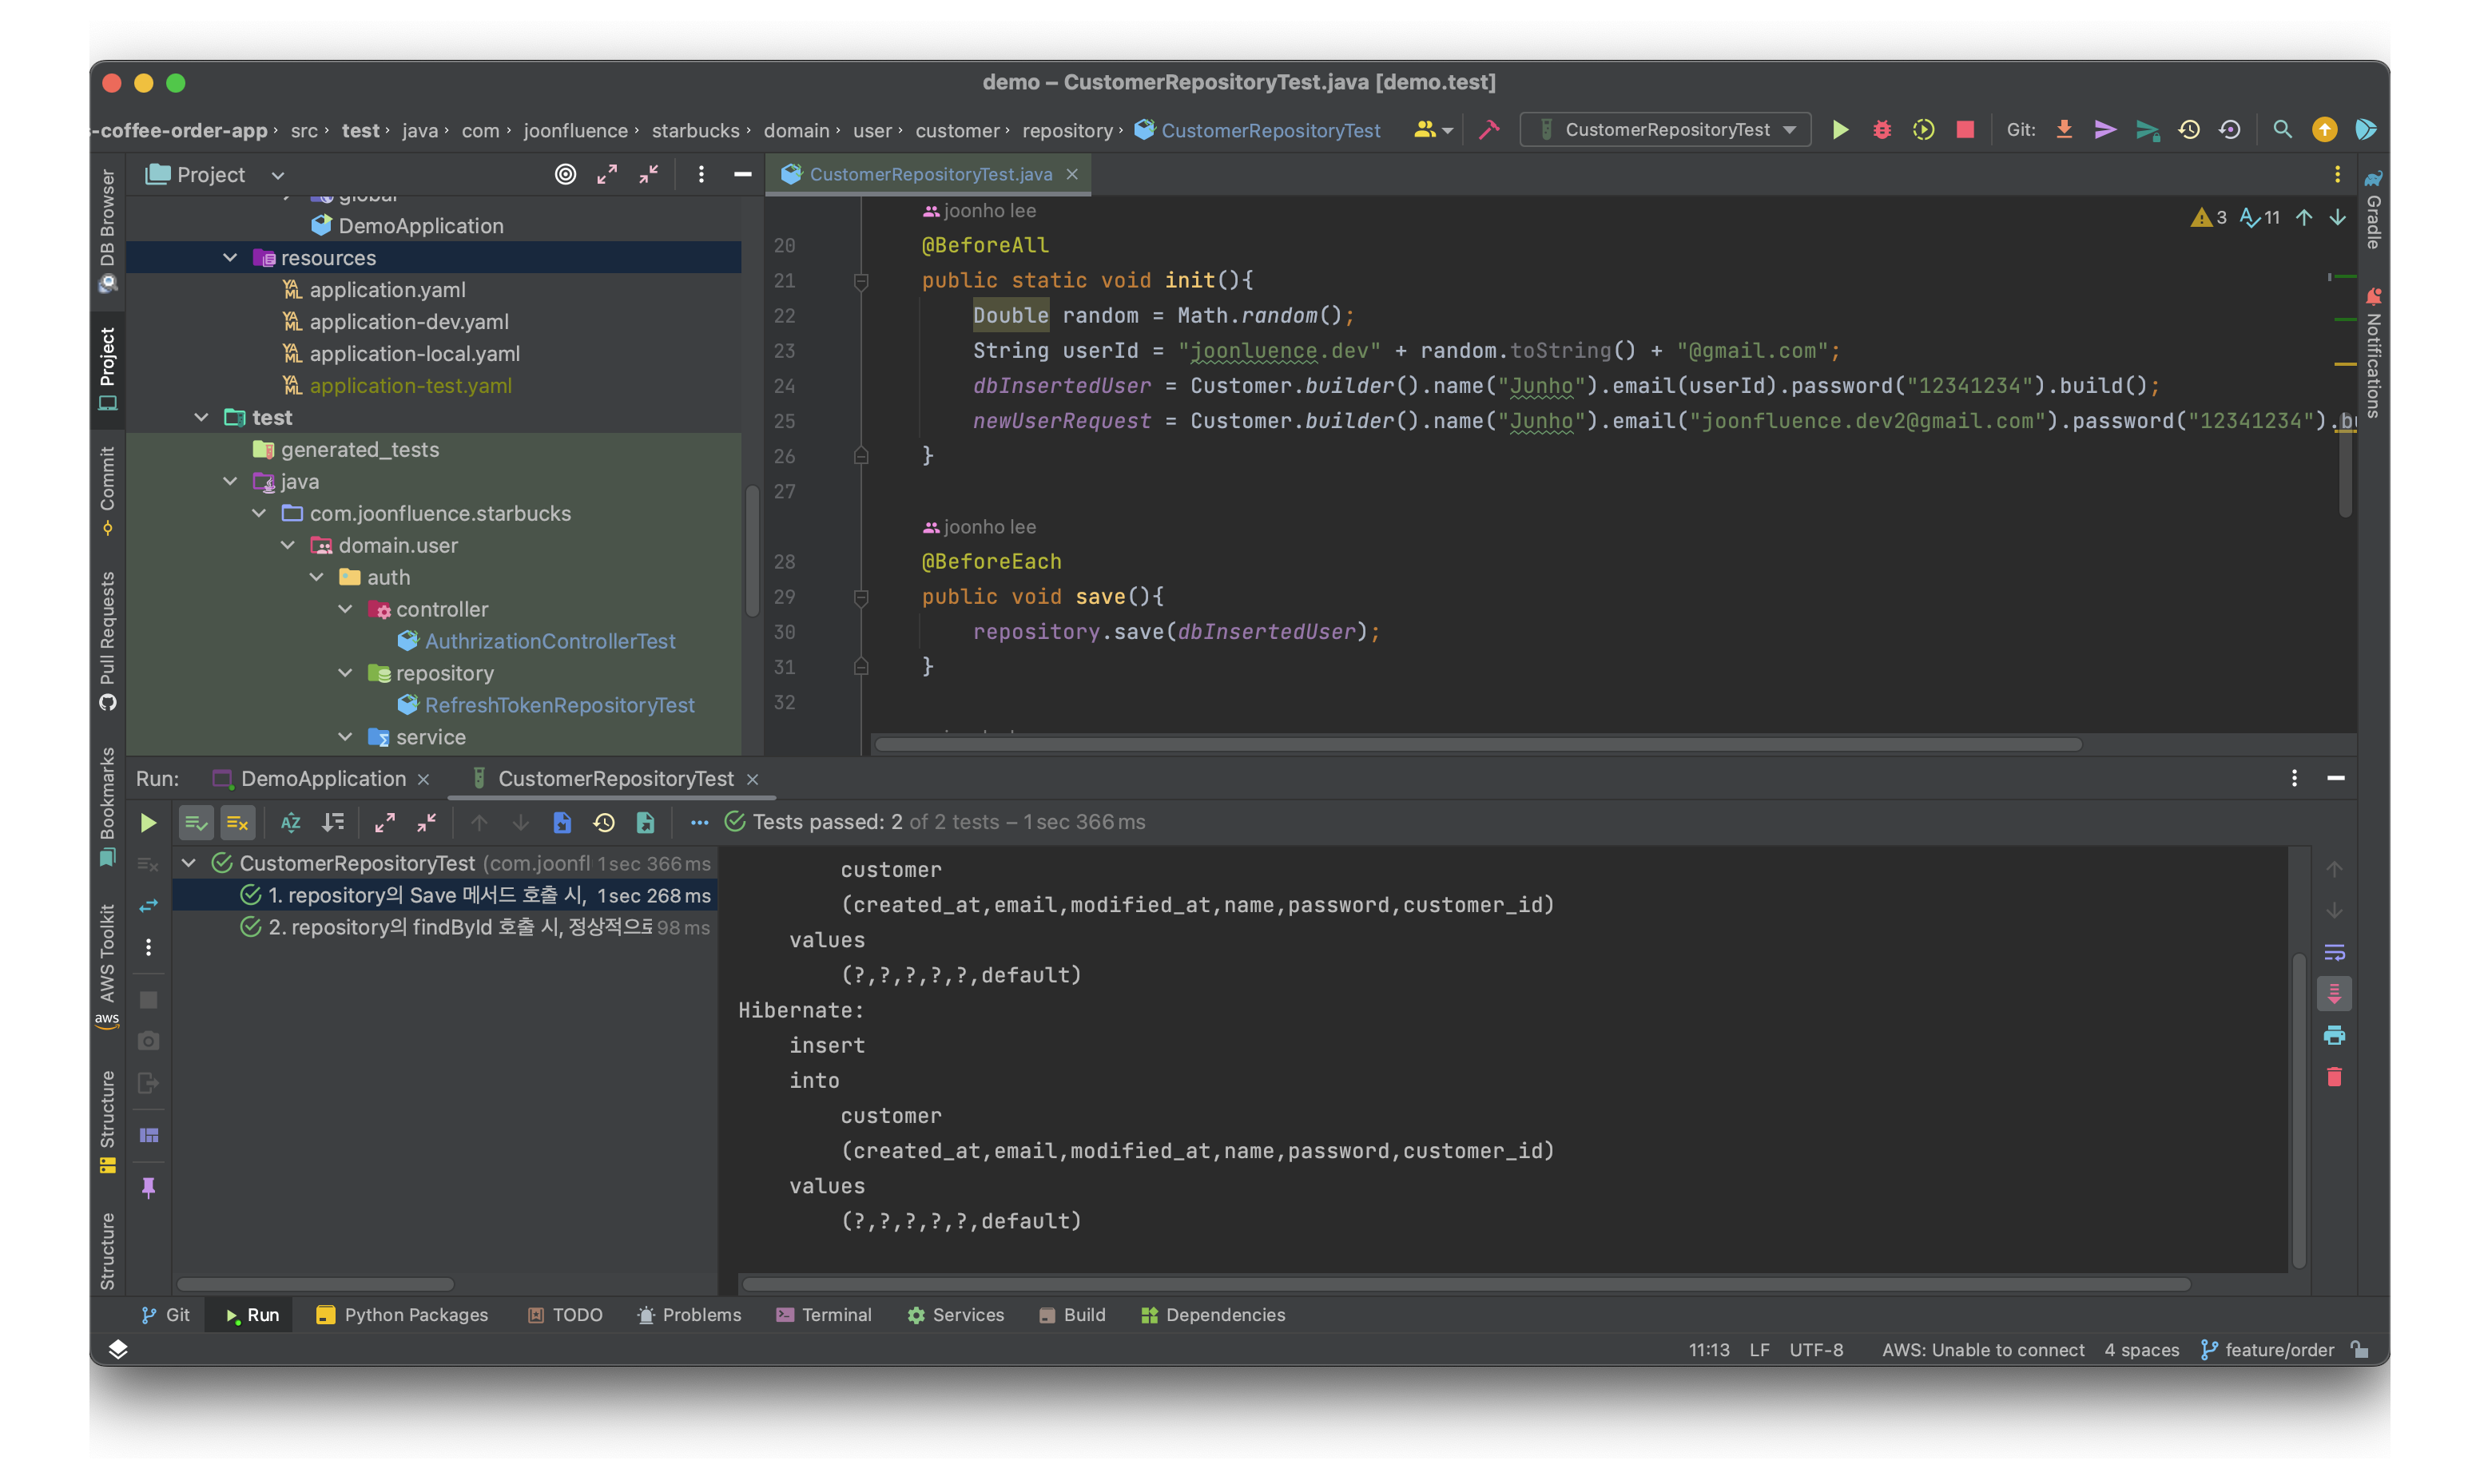The height and width of the screenshot is (1484, 2480).
Task: Toggle the Show Passed tests filter
Action: (196, 822)
